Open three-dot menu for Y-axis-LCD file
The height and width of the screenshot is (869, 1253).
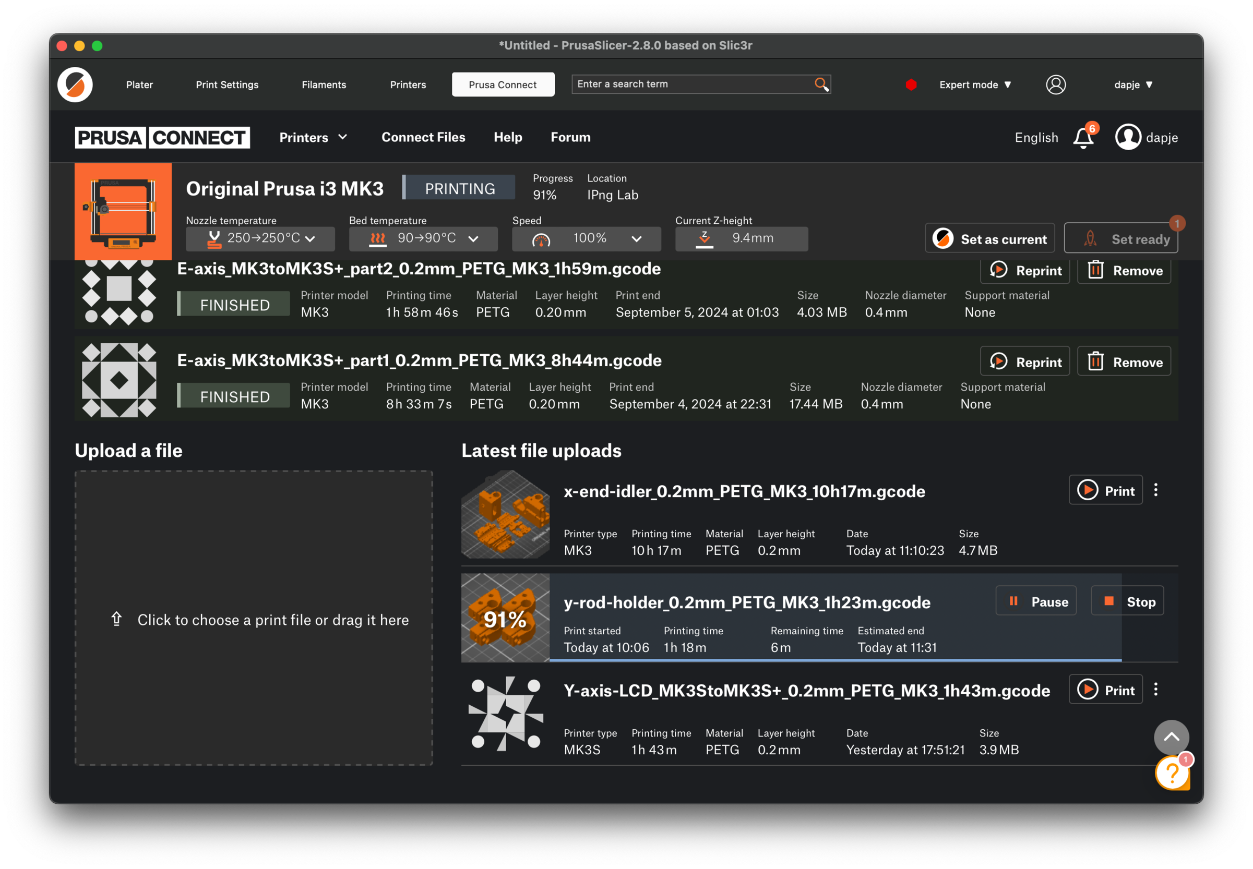(1155, 690)
